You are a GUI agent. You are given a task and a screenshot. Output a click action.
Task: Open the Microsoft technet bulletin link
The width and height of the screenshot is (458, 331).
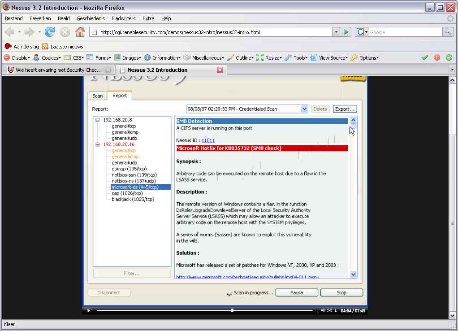pyautogui.click(x=248, y=277)
